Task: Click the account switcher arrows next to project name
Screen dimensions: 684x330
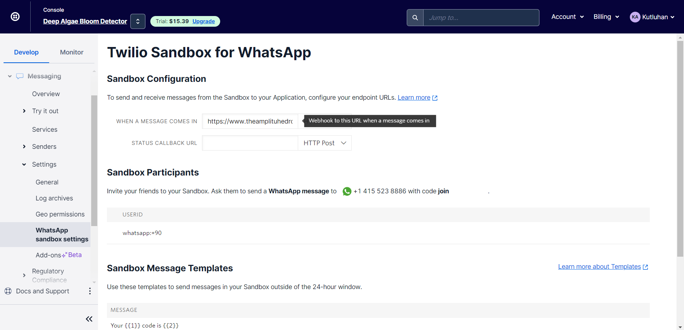Action: coord(138,21)
